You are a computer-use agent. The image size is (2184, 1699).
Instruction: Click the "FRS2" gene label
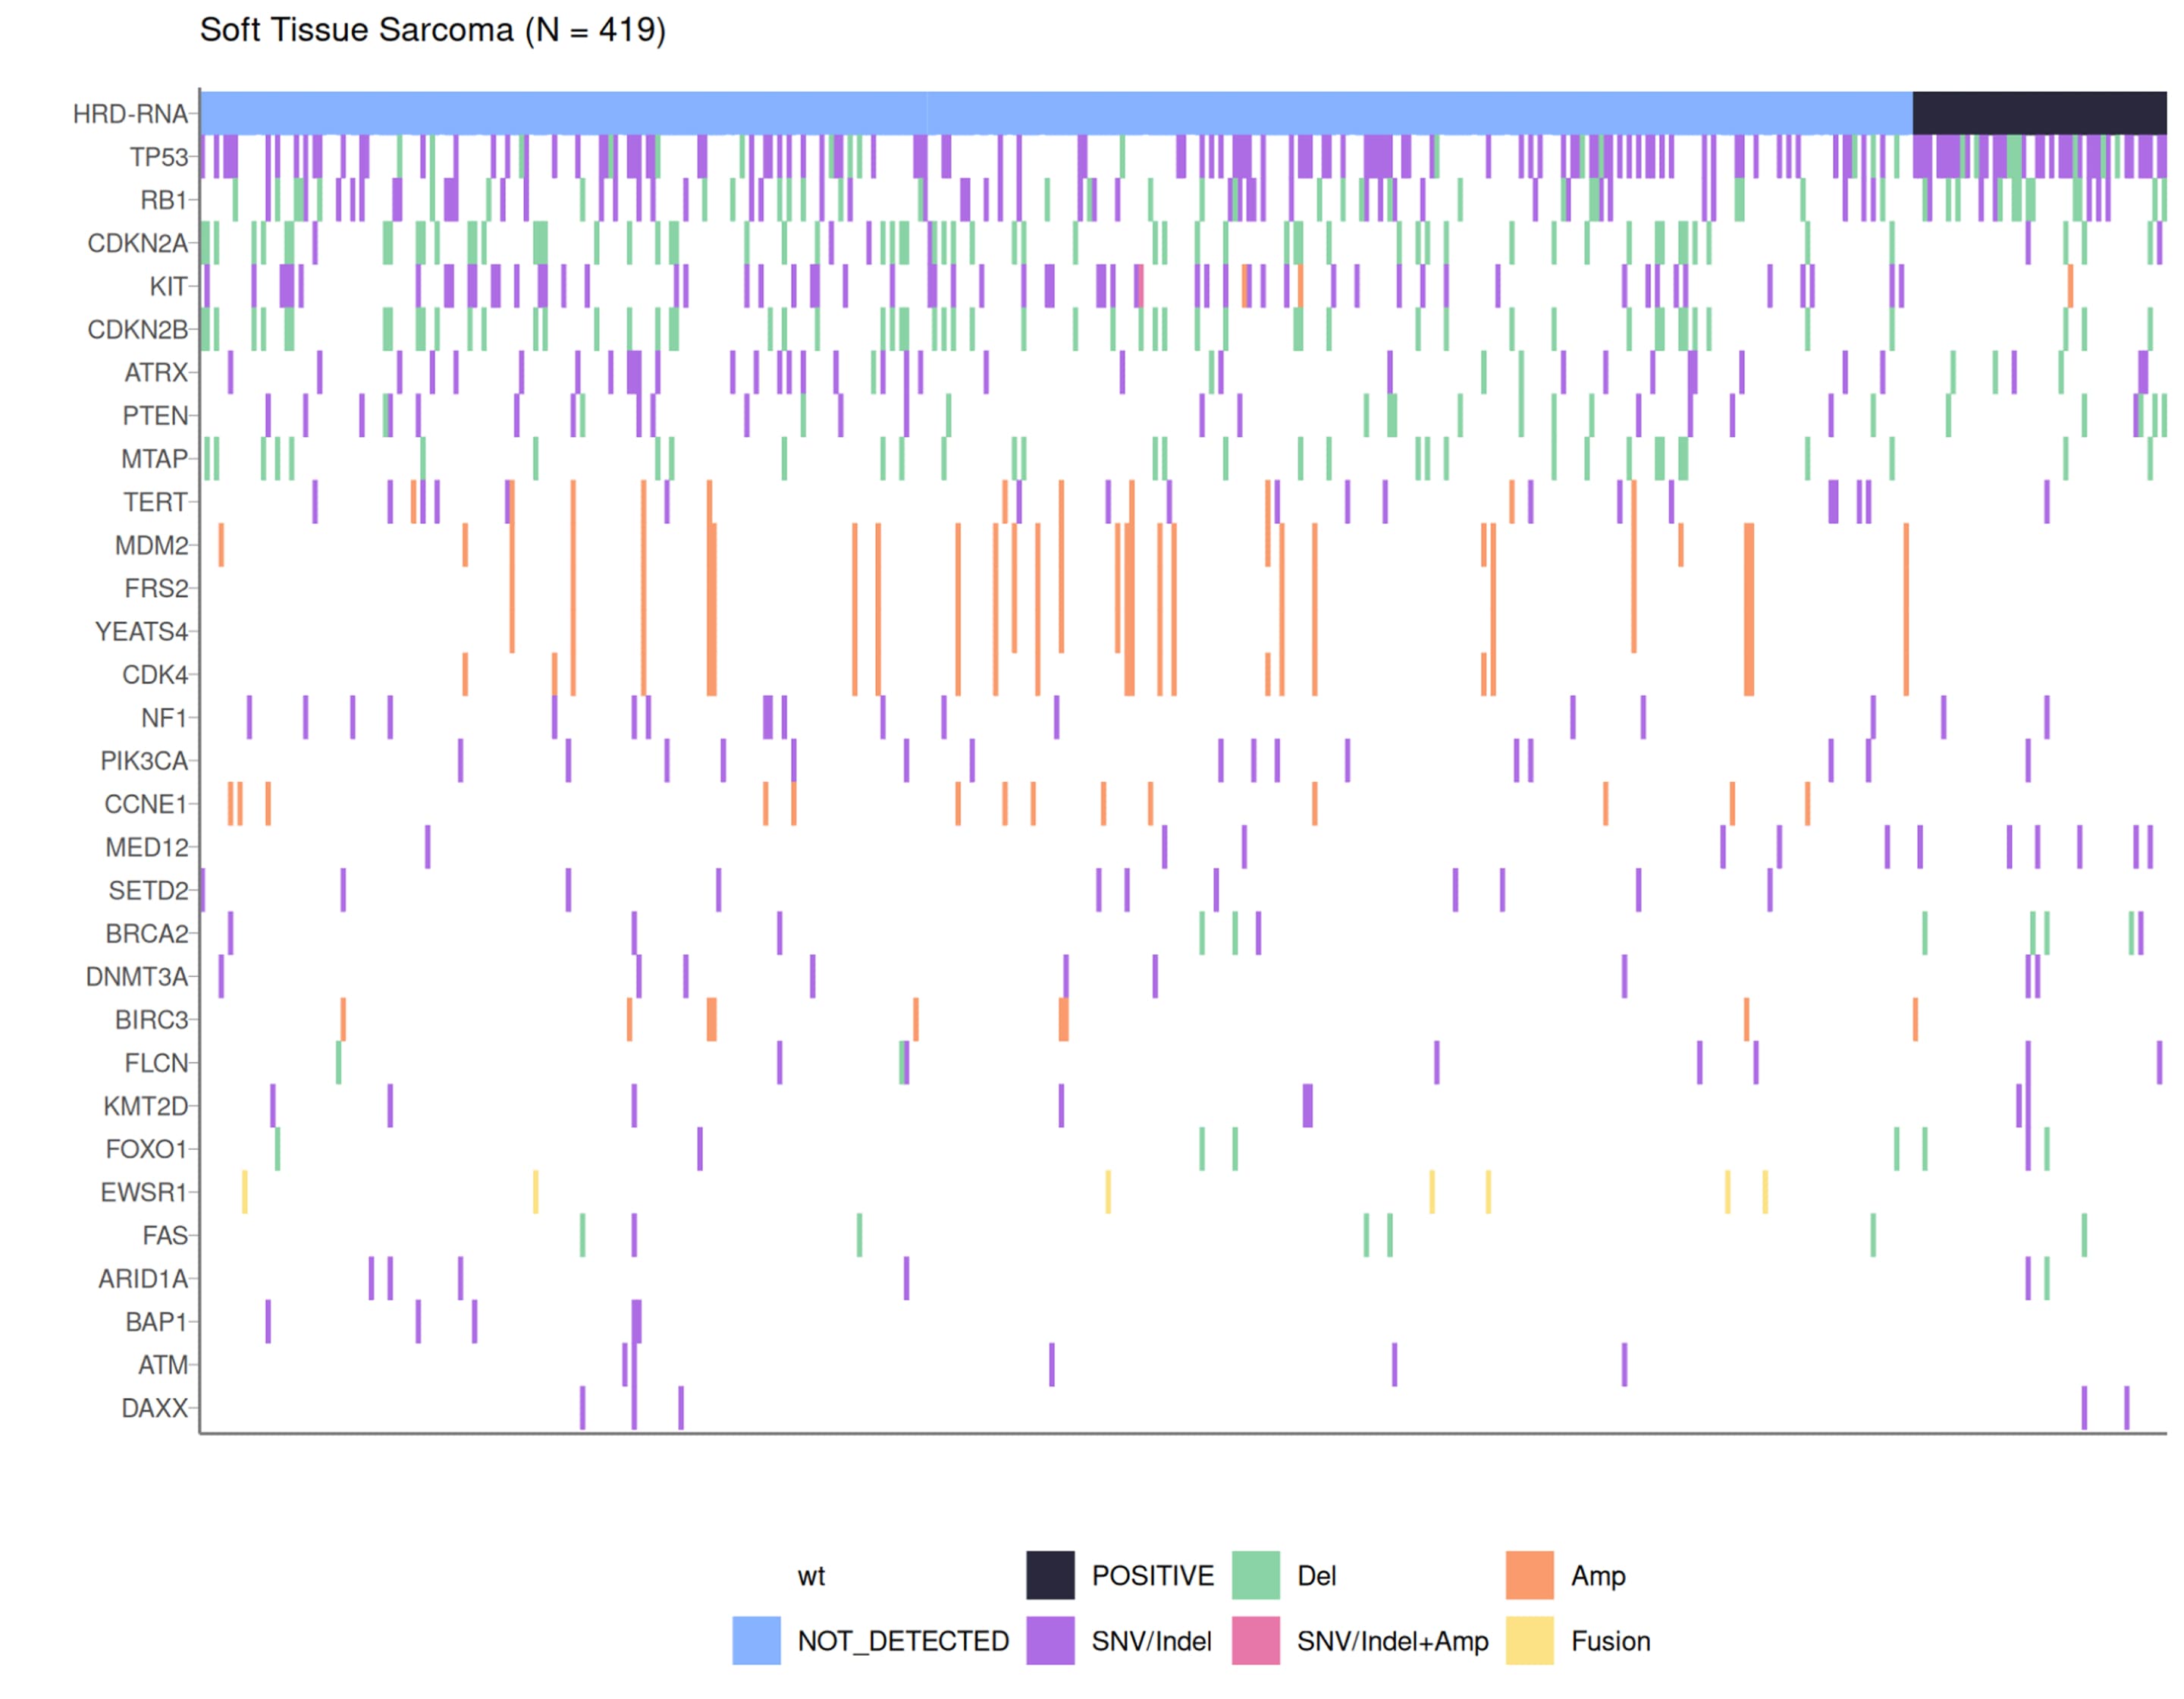coord(156,588)
